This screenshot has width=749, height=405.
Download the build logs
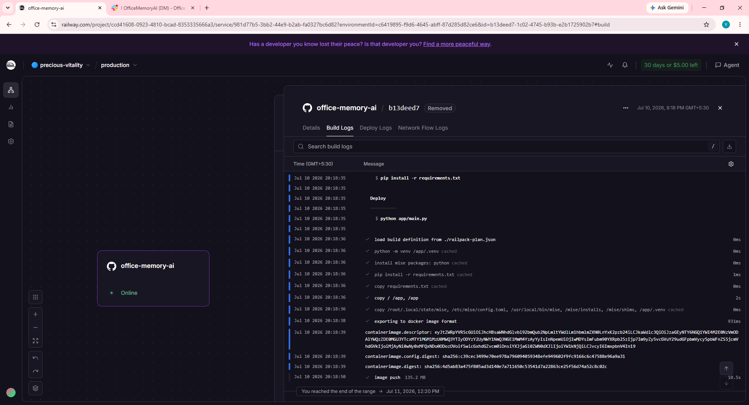(x=729, y=146)
